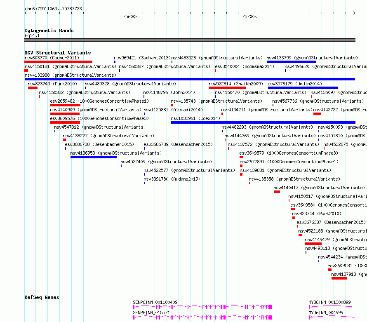Select the blue bar under esv3576179

303,88
